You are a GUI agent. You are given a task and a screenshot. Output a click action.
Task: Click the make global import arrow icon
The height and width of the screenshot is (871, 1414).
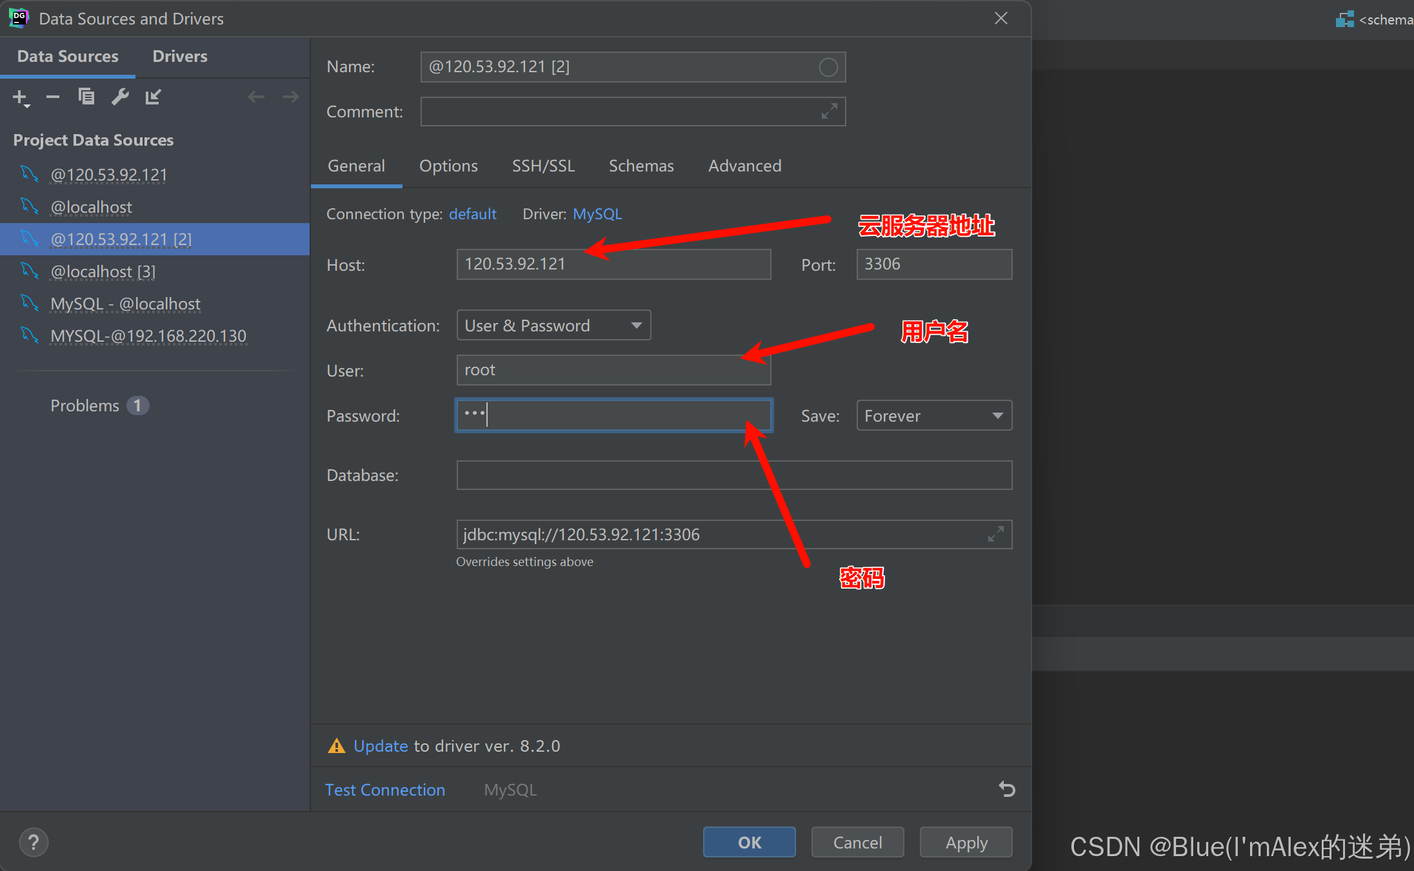tap(154, 97)
